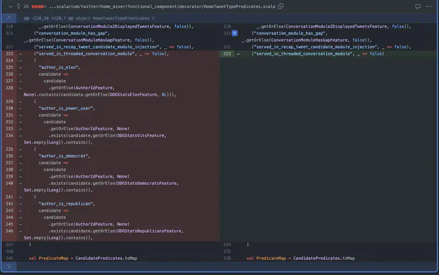Add a comment on line 221
This screenshot has width=439, height=275.
[x=234, y=33]
